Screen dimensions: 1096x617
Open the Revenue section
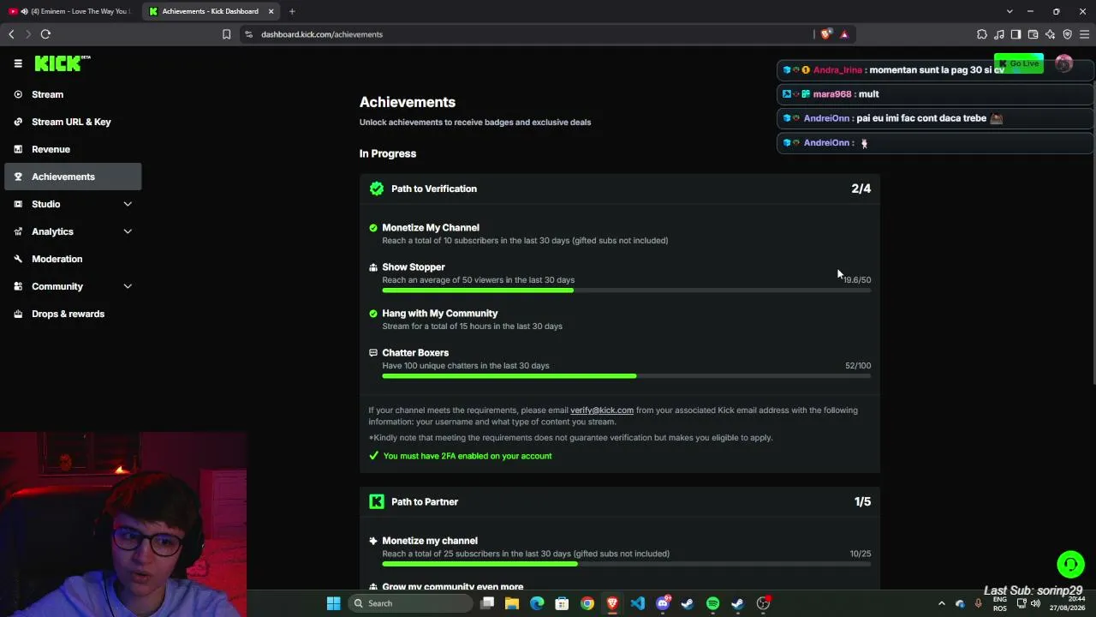(x=73, y=149)
